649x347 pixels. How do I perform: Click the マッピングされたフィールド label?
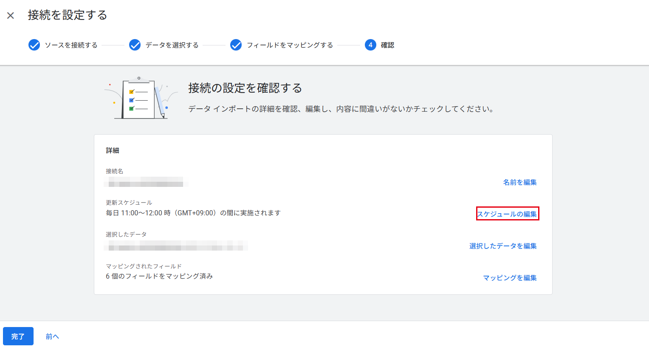coord(144,266)
